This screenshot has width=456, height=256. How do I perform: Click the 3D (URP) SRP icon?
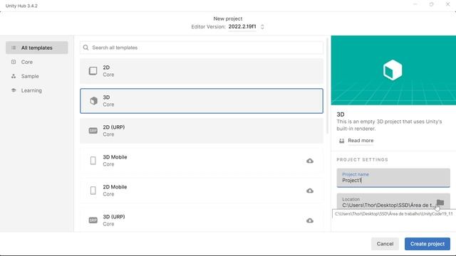(x=93, y=220)
